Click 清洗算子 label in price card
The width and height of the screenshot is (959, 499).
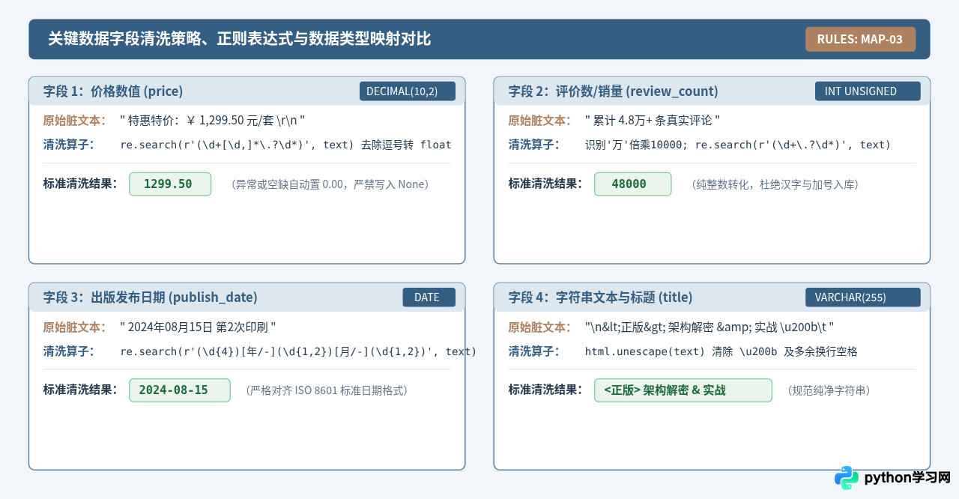(69, 145)
